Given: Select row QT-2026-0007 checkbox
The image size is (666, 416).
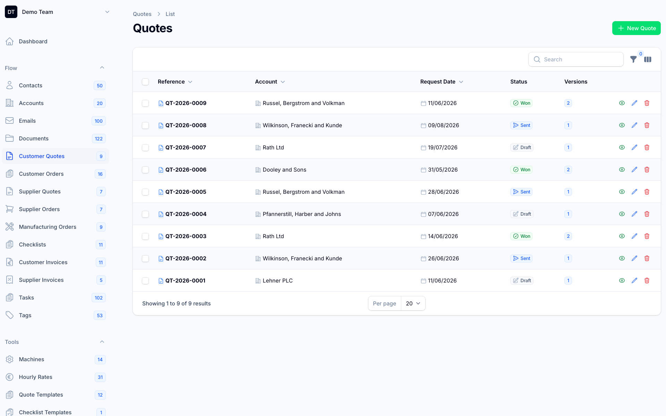Looking at the screenshot, I should [145, 148].
